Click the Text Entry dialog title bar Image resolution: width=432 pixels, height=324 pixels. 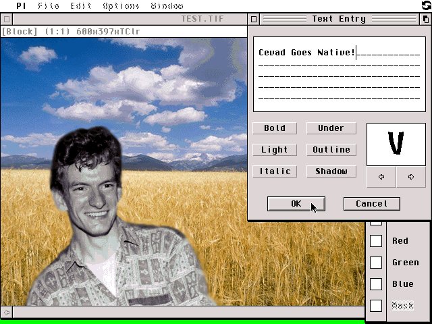[339, 20]
